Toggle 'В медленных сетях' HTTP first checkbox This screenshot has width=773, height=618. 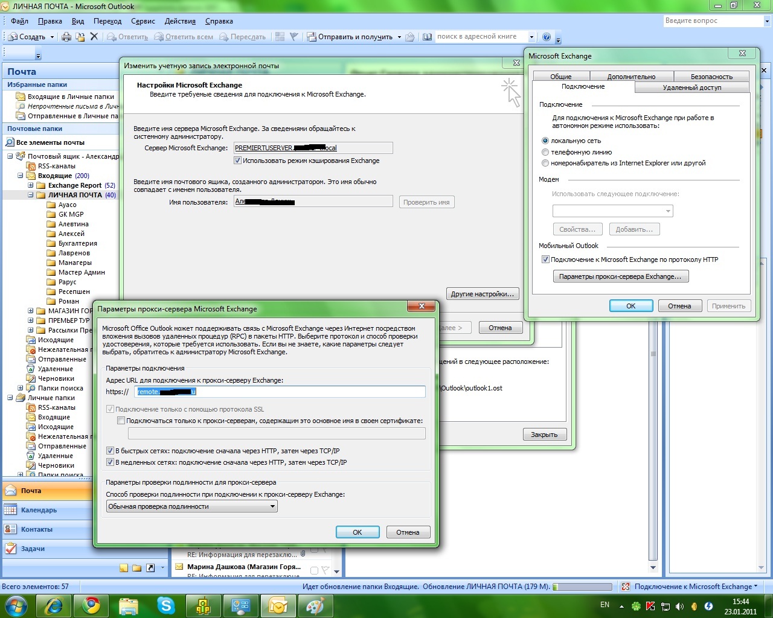click(110, 462)
